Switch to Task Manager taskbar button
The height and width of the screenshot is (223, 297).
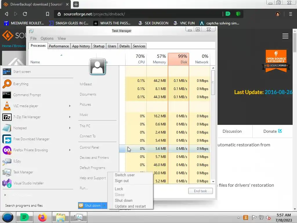point(79,217)
